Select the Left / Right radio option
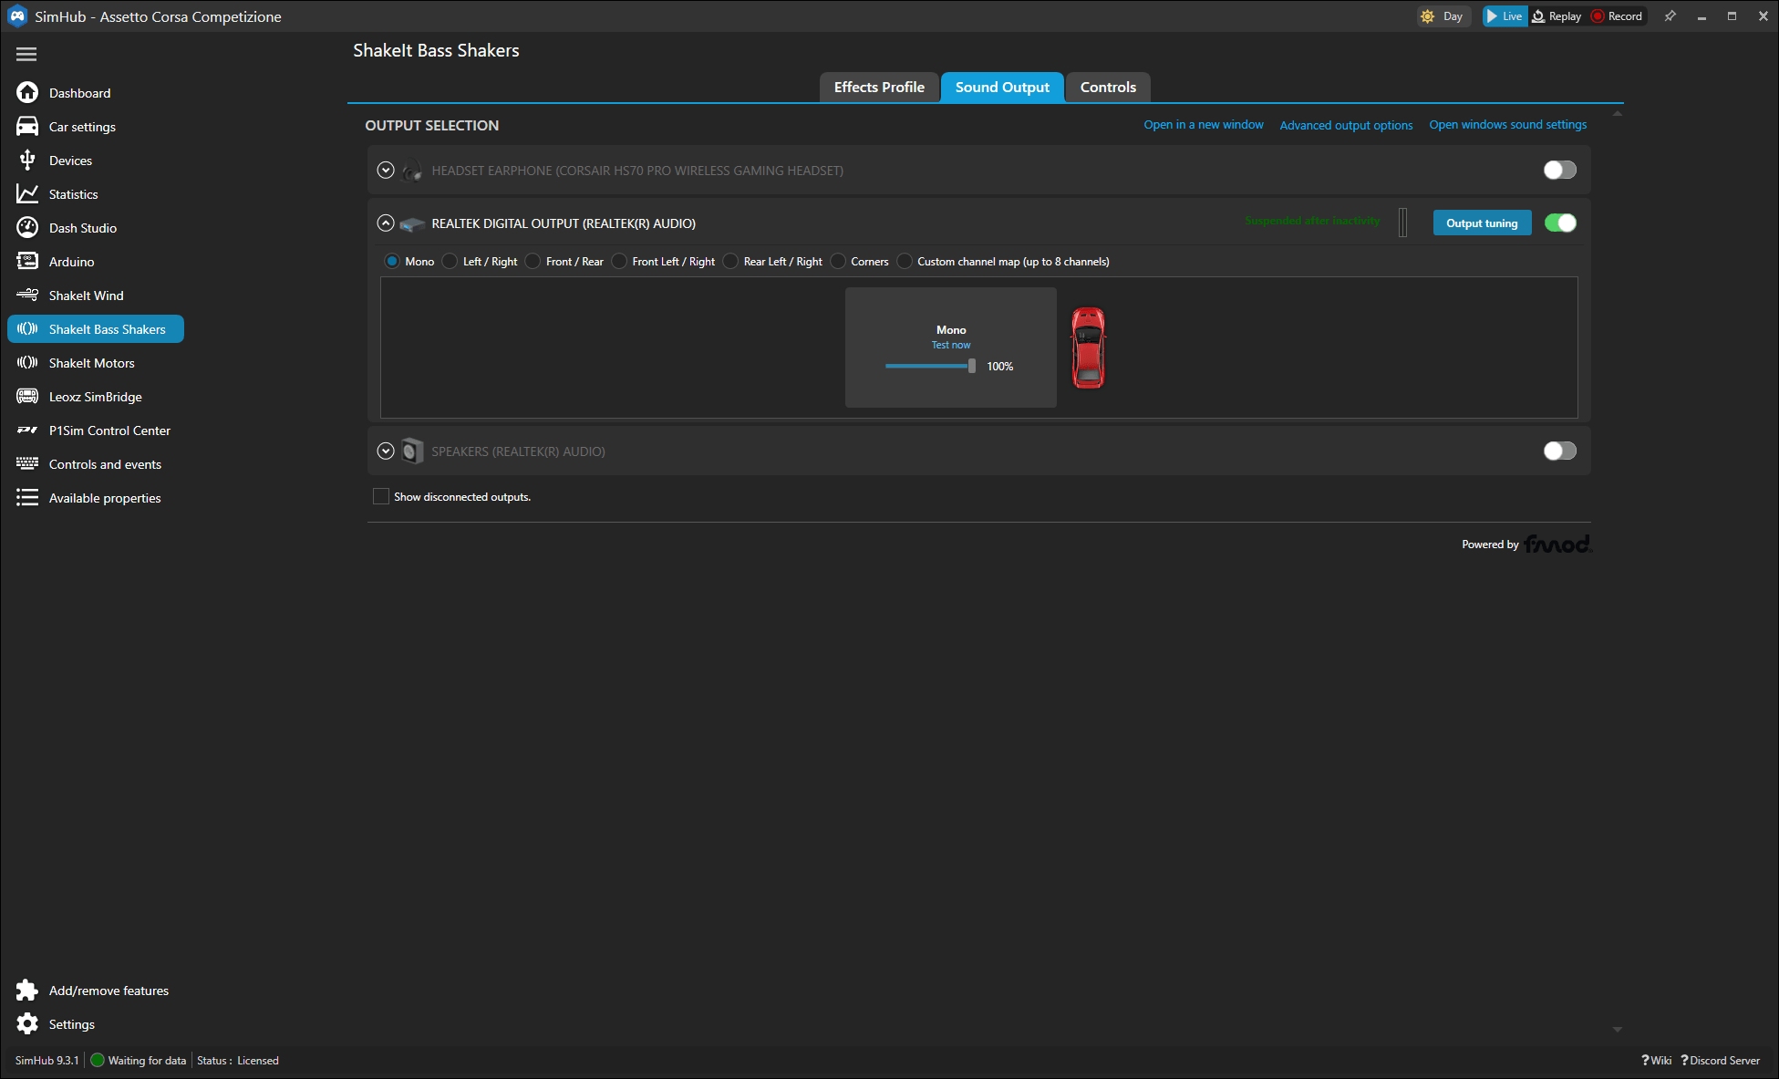The height and width of the screenshot is (1079, 1779). tap(450, 262)
